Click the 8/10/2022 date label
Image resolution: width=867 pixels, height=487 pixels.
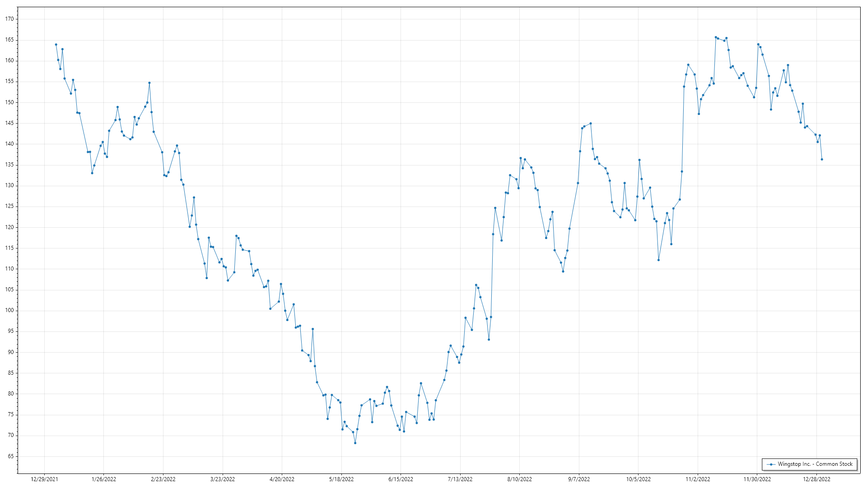coord(519,479)
